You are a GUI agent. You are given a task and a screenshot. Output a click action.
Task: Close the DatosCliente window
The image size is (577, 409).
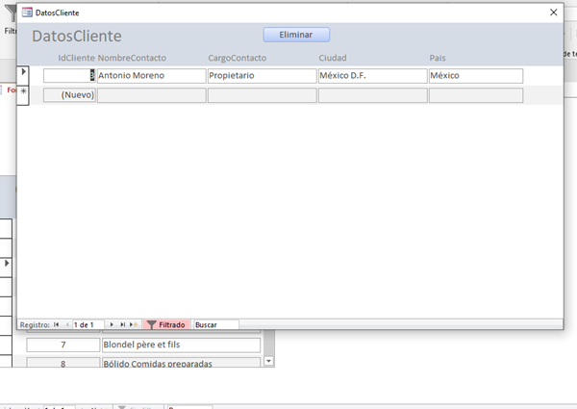click(x=554, y=13)
